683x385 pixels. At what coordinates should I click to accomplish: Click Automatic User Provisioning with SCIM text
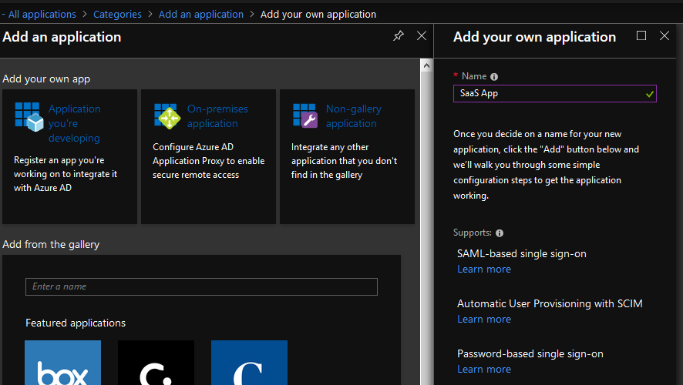click(x=550, y=303)
